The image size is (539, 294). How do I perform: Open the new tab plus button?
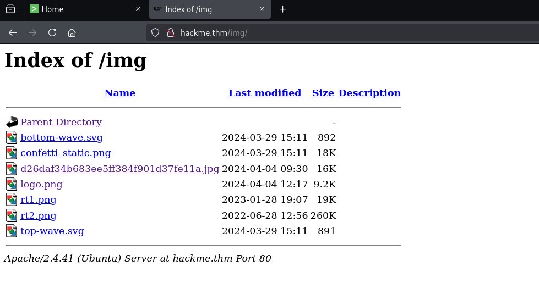point(282,9)
